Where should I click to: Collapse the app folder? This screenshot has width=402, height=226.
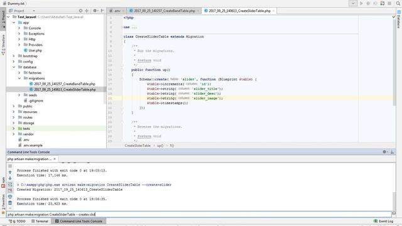click(14, 23)
